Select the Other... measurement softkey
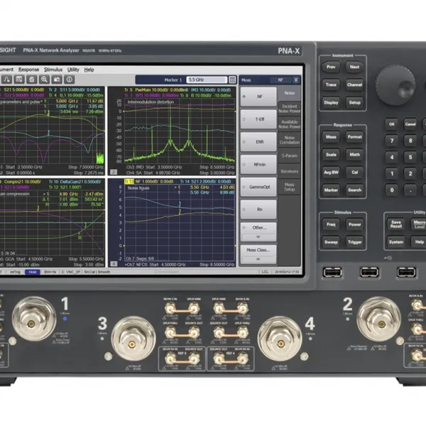This screenshot has height=426, width=426. click(x=258, y=231)
